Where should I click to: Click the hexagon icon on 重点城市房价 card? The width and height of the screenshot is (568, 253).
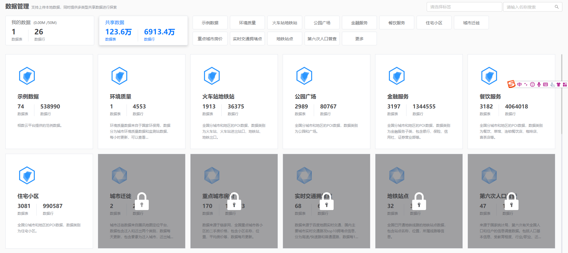(212, 175)
